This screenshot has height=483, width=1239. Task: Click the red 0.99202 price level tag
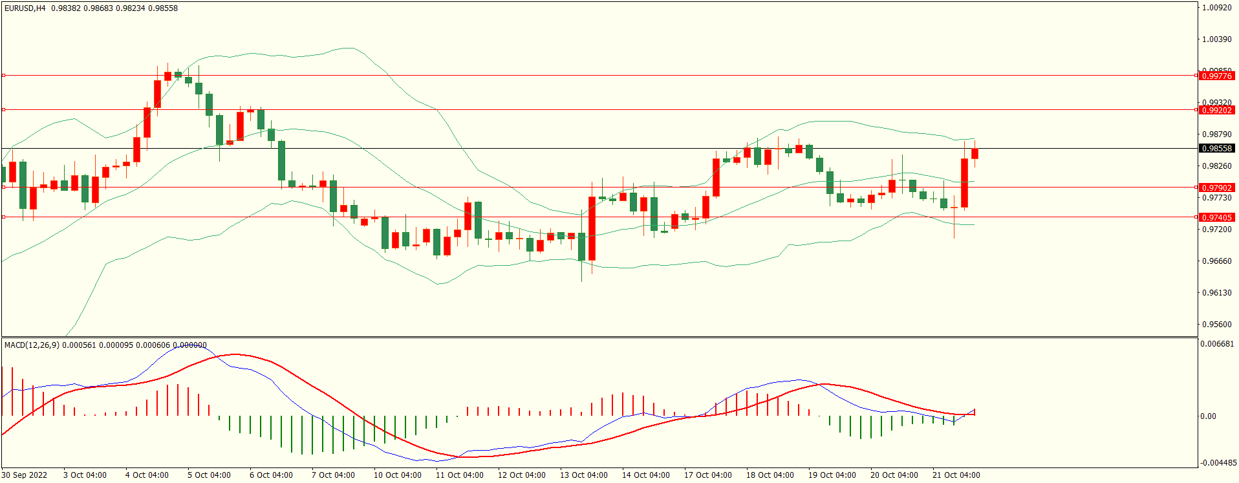point(1216,111)
